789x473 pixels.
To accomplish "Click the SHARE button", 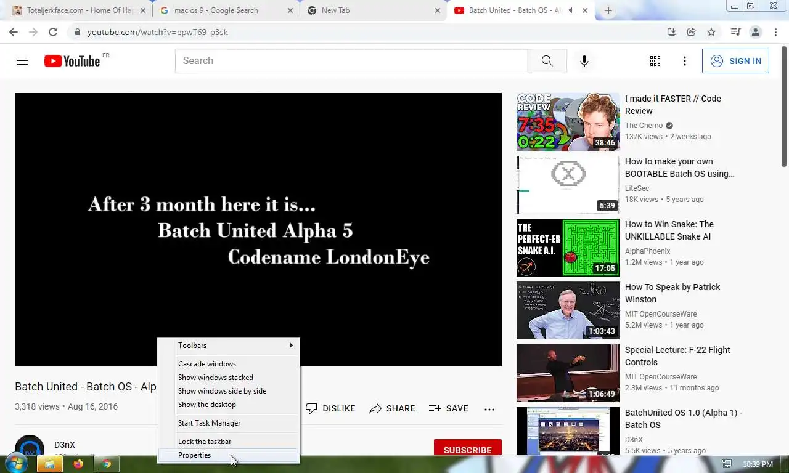I will 392,408.
